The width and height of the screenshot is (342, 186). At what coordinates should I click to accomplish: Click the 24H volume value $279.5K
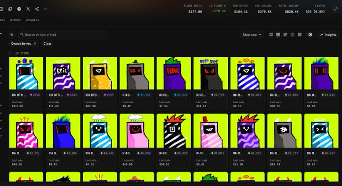click(265, 12)
